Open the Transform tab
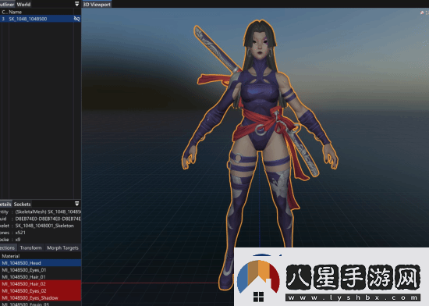The width and height of the screenshot is (429, 306). (30, 247)
